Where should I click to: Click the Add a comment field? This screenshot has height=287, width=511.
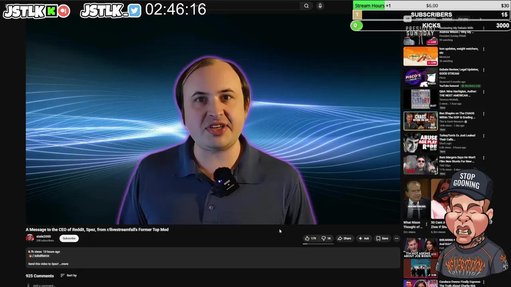44,285
